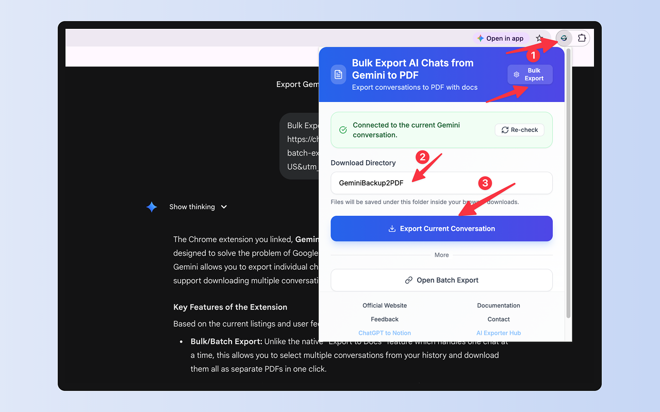Click the green connected checkmark icon
The image size is (660, 412).
pyautogui.click(x=343, y=130)
